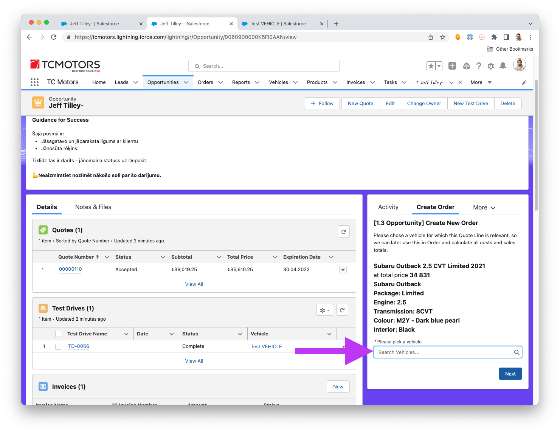Open the global actions plus icon
560x433 pixels.
[452, 66]
